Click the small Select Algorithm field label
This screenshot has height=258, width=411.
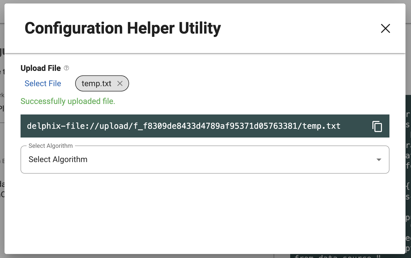point(51,146)
